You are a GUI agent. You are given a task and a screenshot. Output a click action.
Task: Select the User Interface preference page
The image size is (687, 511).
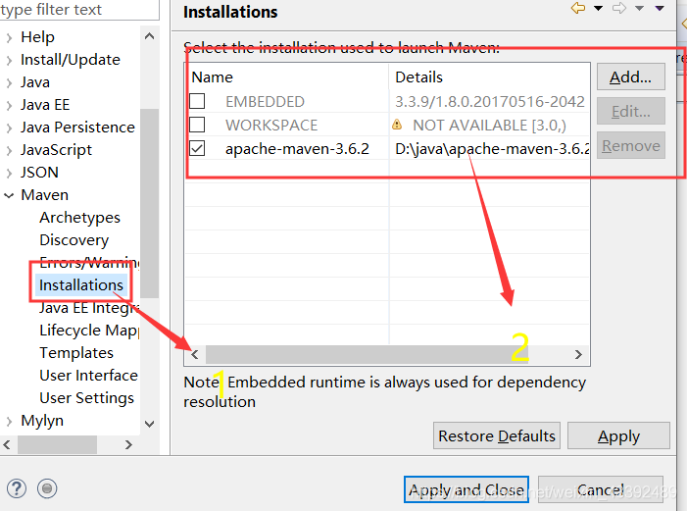88,376
